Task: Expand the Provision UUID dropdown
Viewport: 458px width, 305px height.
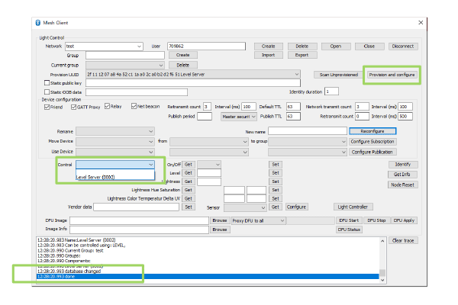Action: pyautogui.click(x=193, y=75)
